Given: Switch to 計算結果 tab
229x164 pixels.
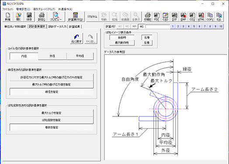Looking at the screenshot, I should pos(75,27).
